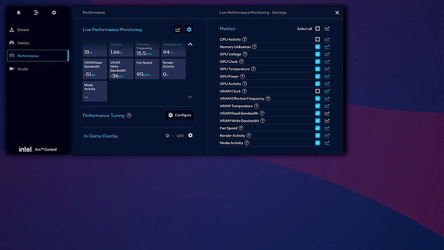The image size is (444, 250).
Task: Open the CPU Activity help icon
Action: [x=245, y=39]
